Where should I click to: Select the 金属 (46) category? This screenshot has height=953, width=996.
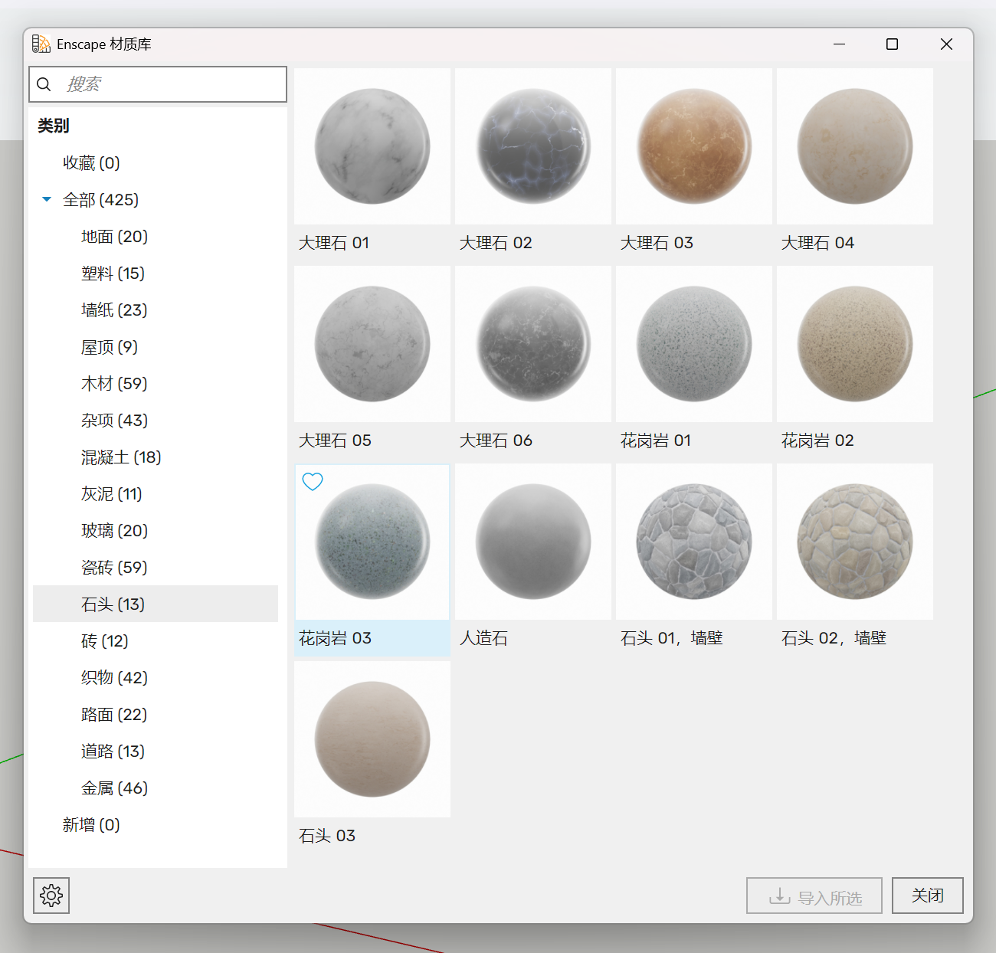pyautogui.click(x=114, y=788)
